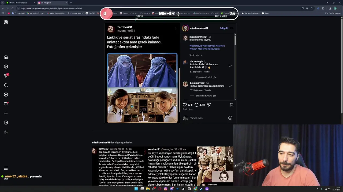
Task: Open the #kesfetteyiz hashtag
Action: point(196,46)
